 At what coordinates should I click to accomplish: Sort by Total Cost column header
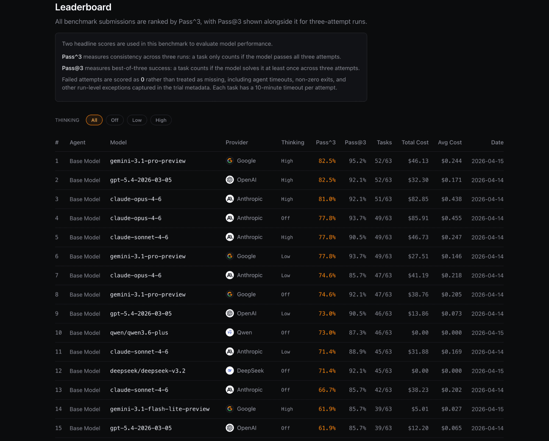(415, 142)
